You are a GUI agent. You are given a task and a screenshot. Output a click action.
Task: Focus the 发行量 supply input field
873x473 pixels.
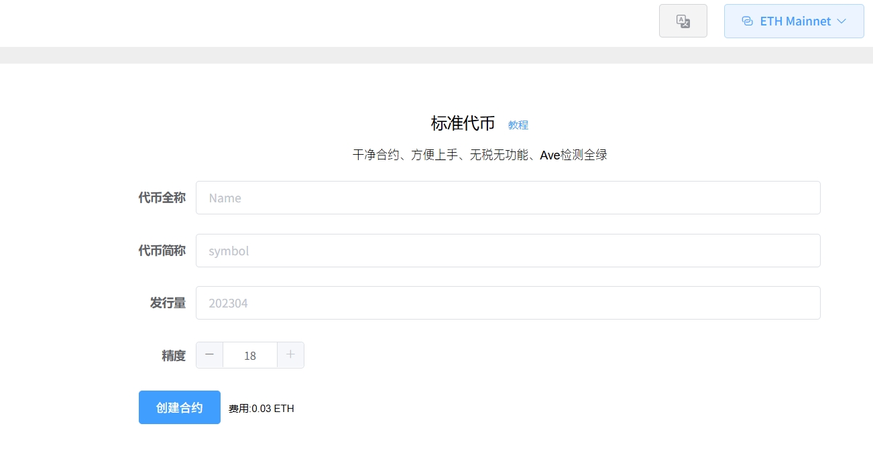coord(508,303)
